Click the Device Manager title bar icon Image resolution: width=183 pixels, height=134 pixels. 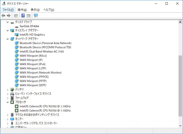4,4
